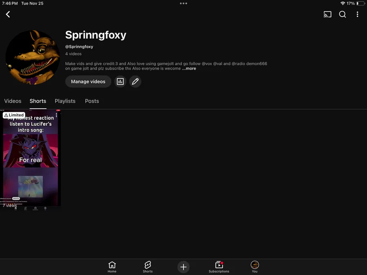Screen dimensions: 367x275
Task: Tap the Wi-Fi status icon
Action: pyautogui.click(x=343, y=4)
